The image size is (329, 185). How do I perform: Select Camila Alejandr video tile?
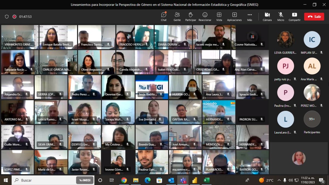pyautogui.click(x=135, y=62)
